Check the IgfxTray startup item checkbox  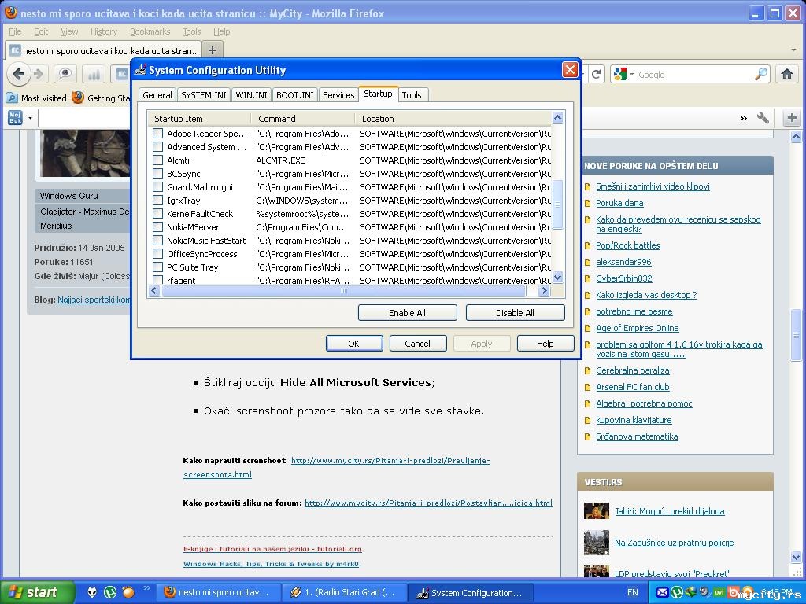coord(157,201)
